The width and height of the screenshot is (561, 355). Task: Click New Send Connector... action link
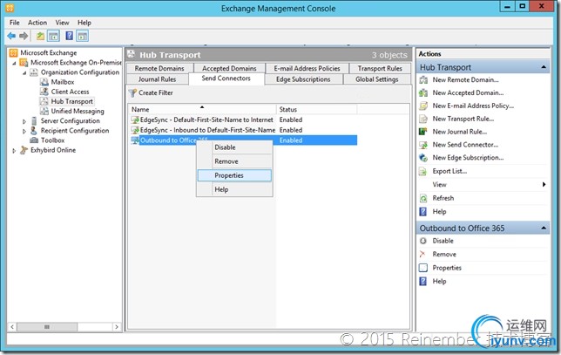pyautogui.click(x=465, y=145)
